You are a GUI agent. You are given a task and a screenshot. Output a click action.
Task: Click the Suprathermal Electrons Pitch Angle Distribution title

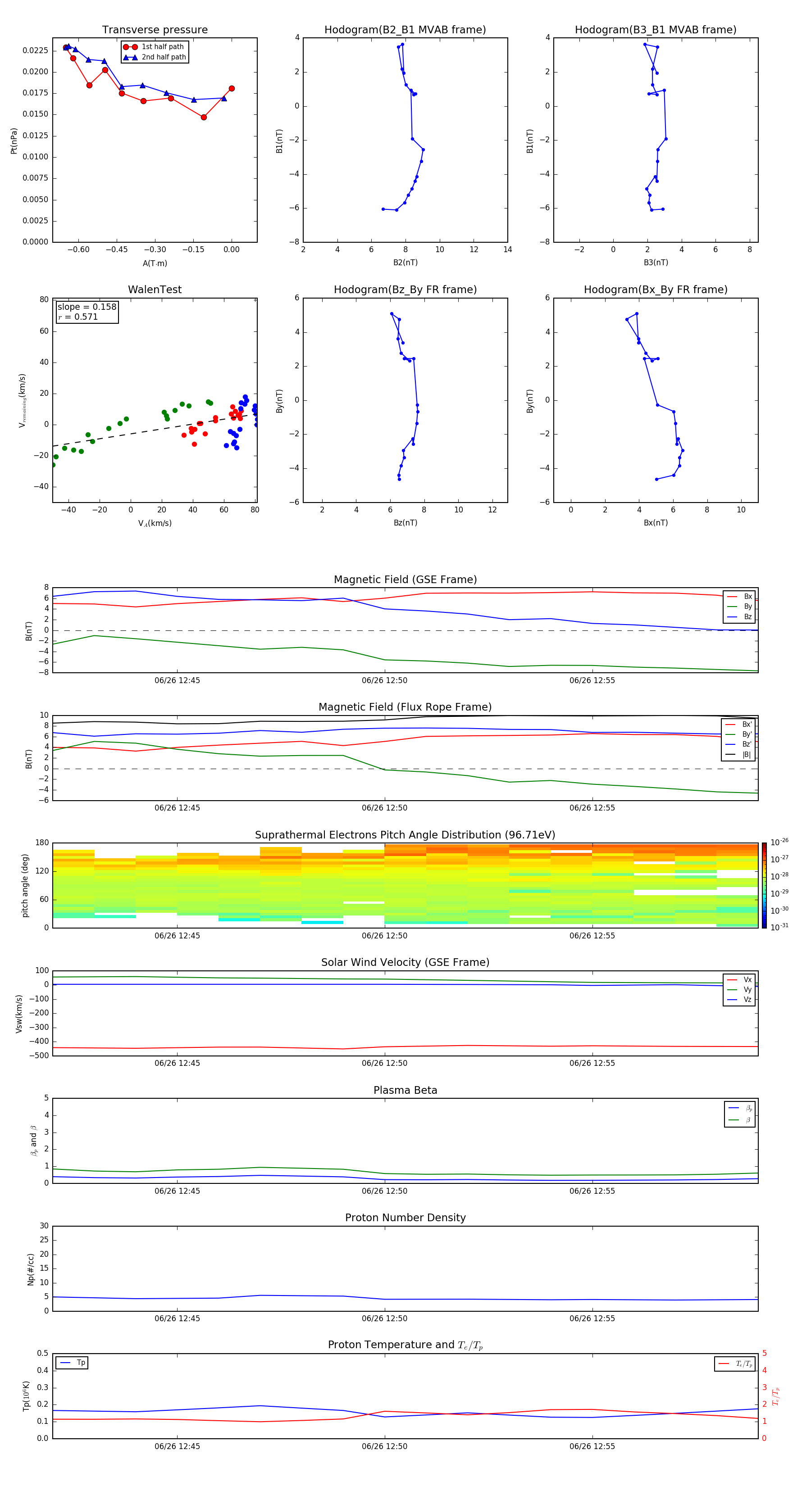pyautogui.click(x=405, y=835)
